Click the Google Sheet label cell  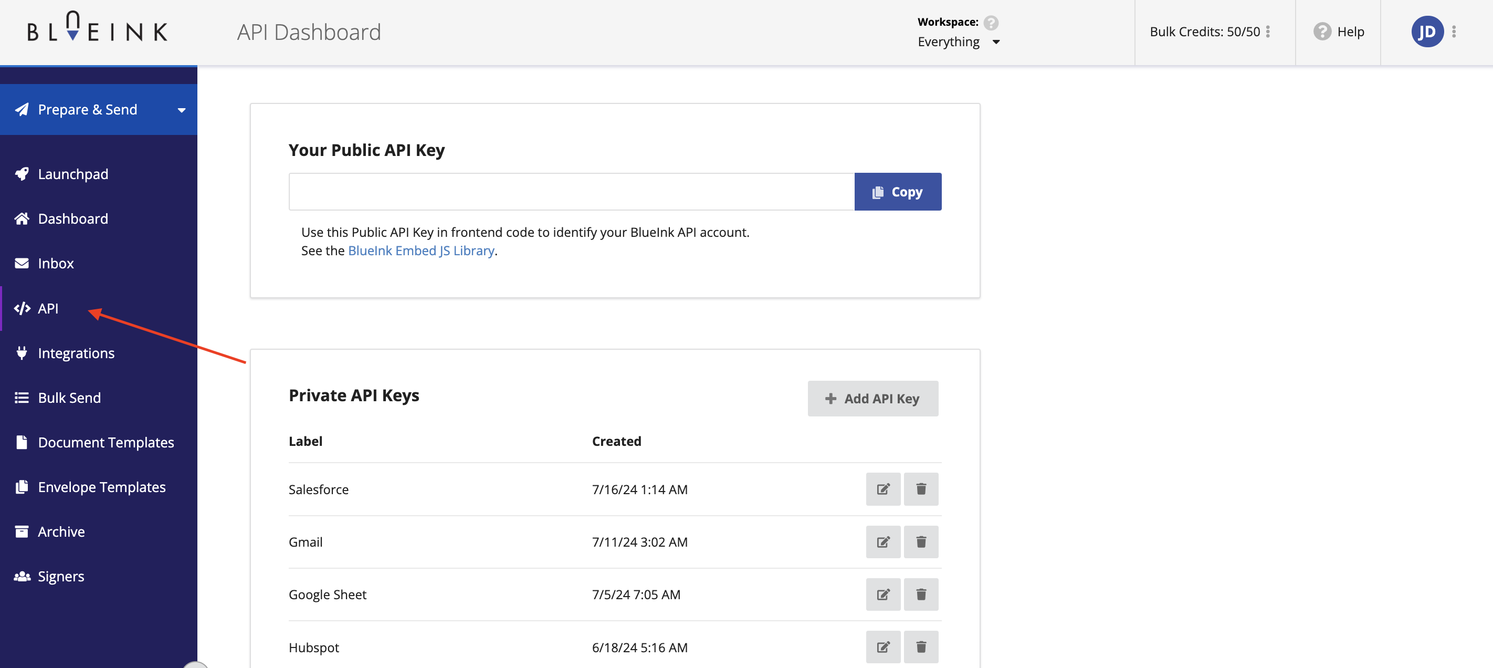pos(328,595)
